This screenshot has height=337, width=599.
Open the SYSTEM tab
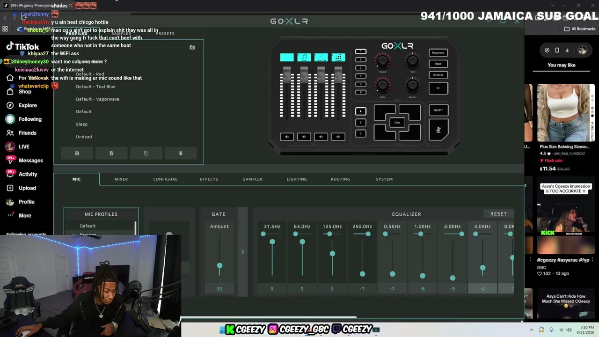click(x=384, y=179)
